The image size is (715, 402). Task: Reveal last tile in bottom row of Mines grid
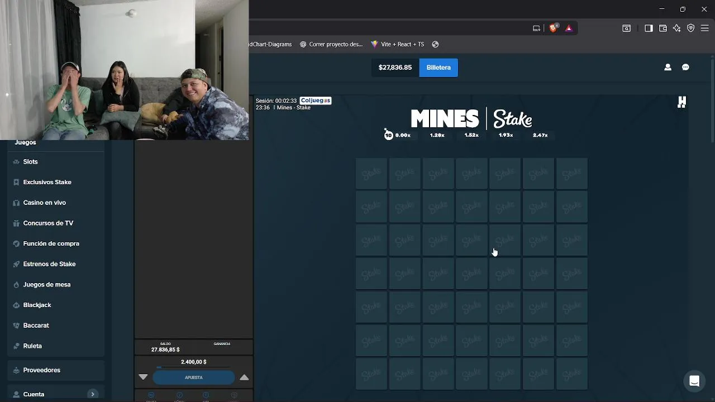[572, 374]
